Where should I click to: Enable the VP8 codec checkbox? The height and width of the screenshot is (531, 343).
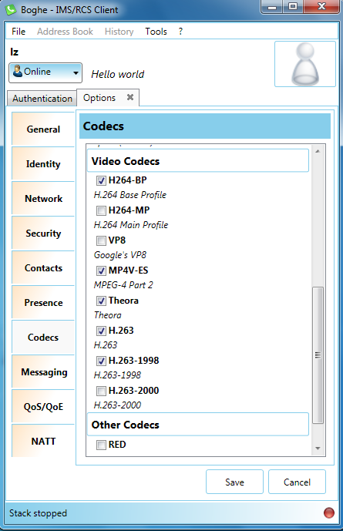click(x=101, y=240)
